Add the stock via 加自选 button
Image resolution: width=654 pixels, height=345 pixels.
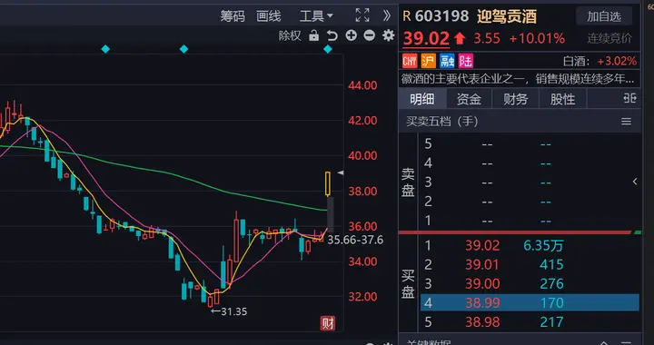[604, 16]
